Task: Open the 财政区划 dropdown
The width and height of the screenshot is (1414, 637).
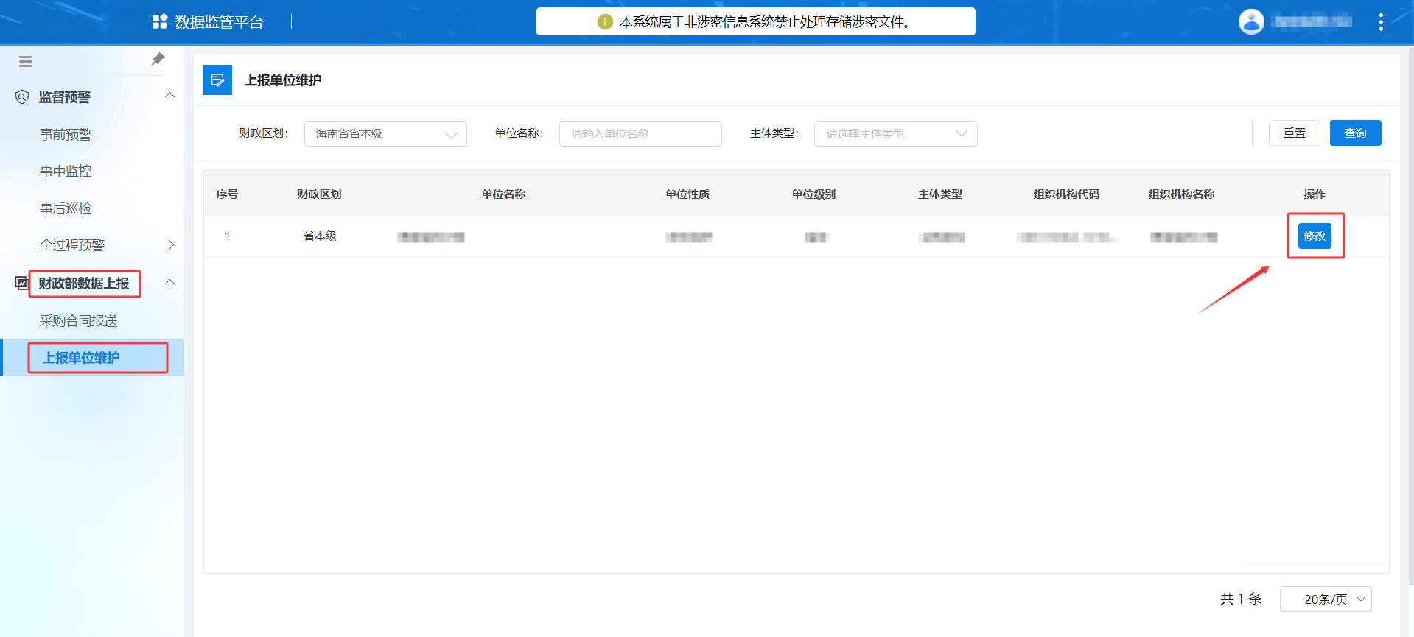Action: (385, 134)
